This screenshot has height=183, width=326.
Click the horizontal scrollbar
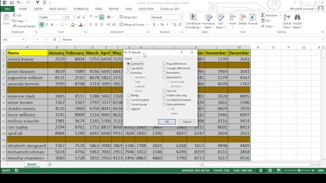(257, 165)
